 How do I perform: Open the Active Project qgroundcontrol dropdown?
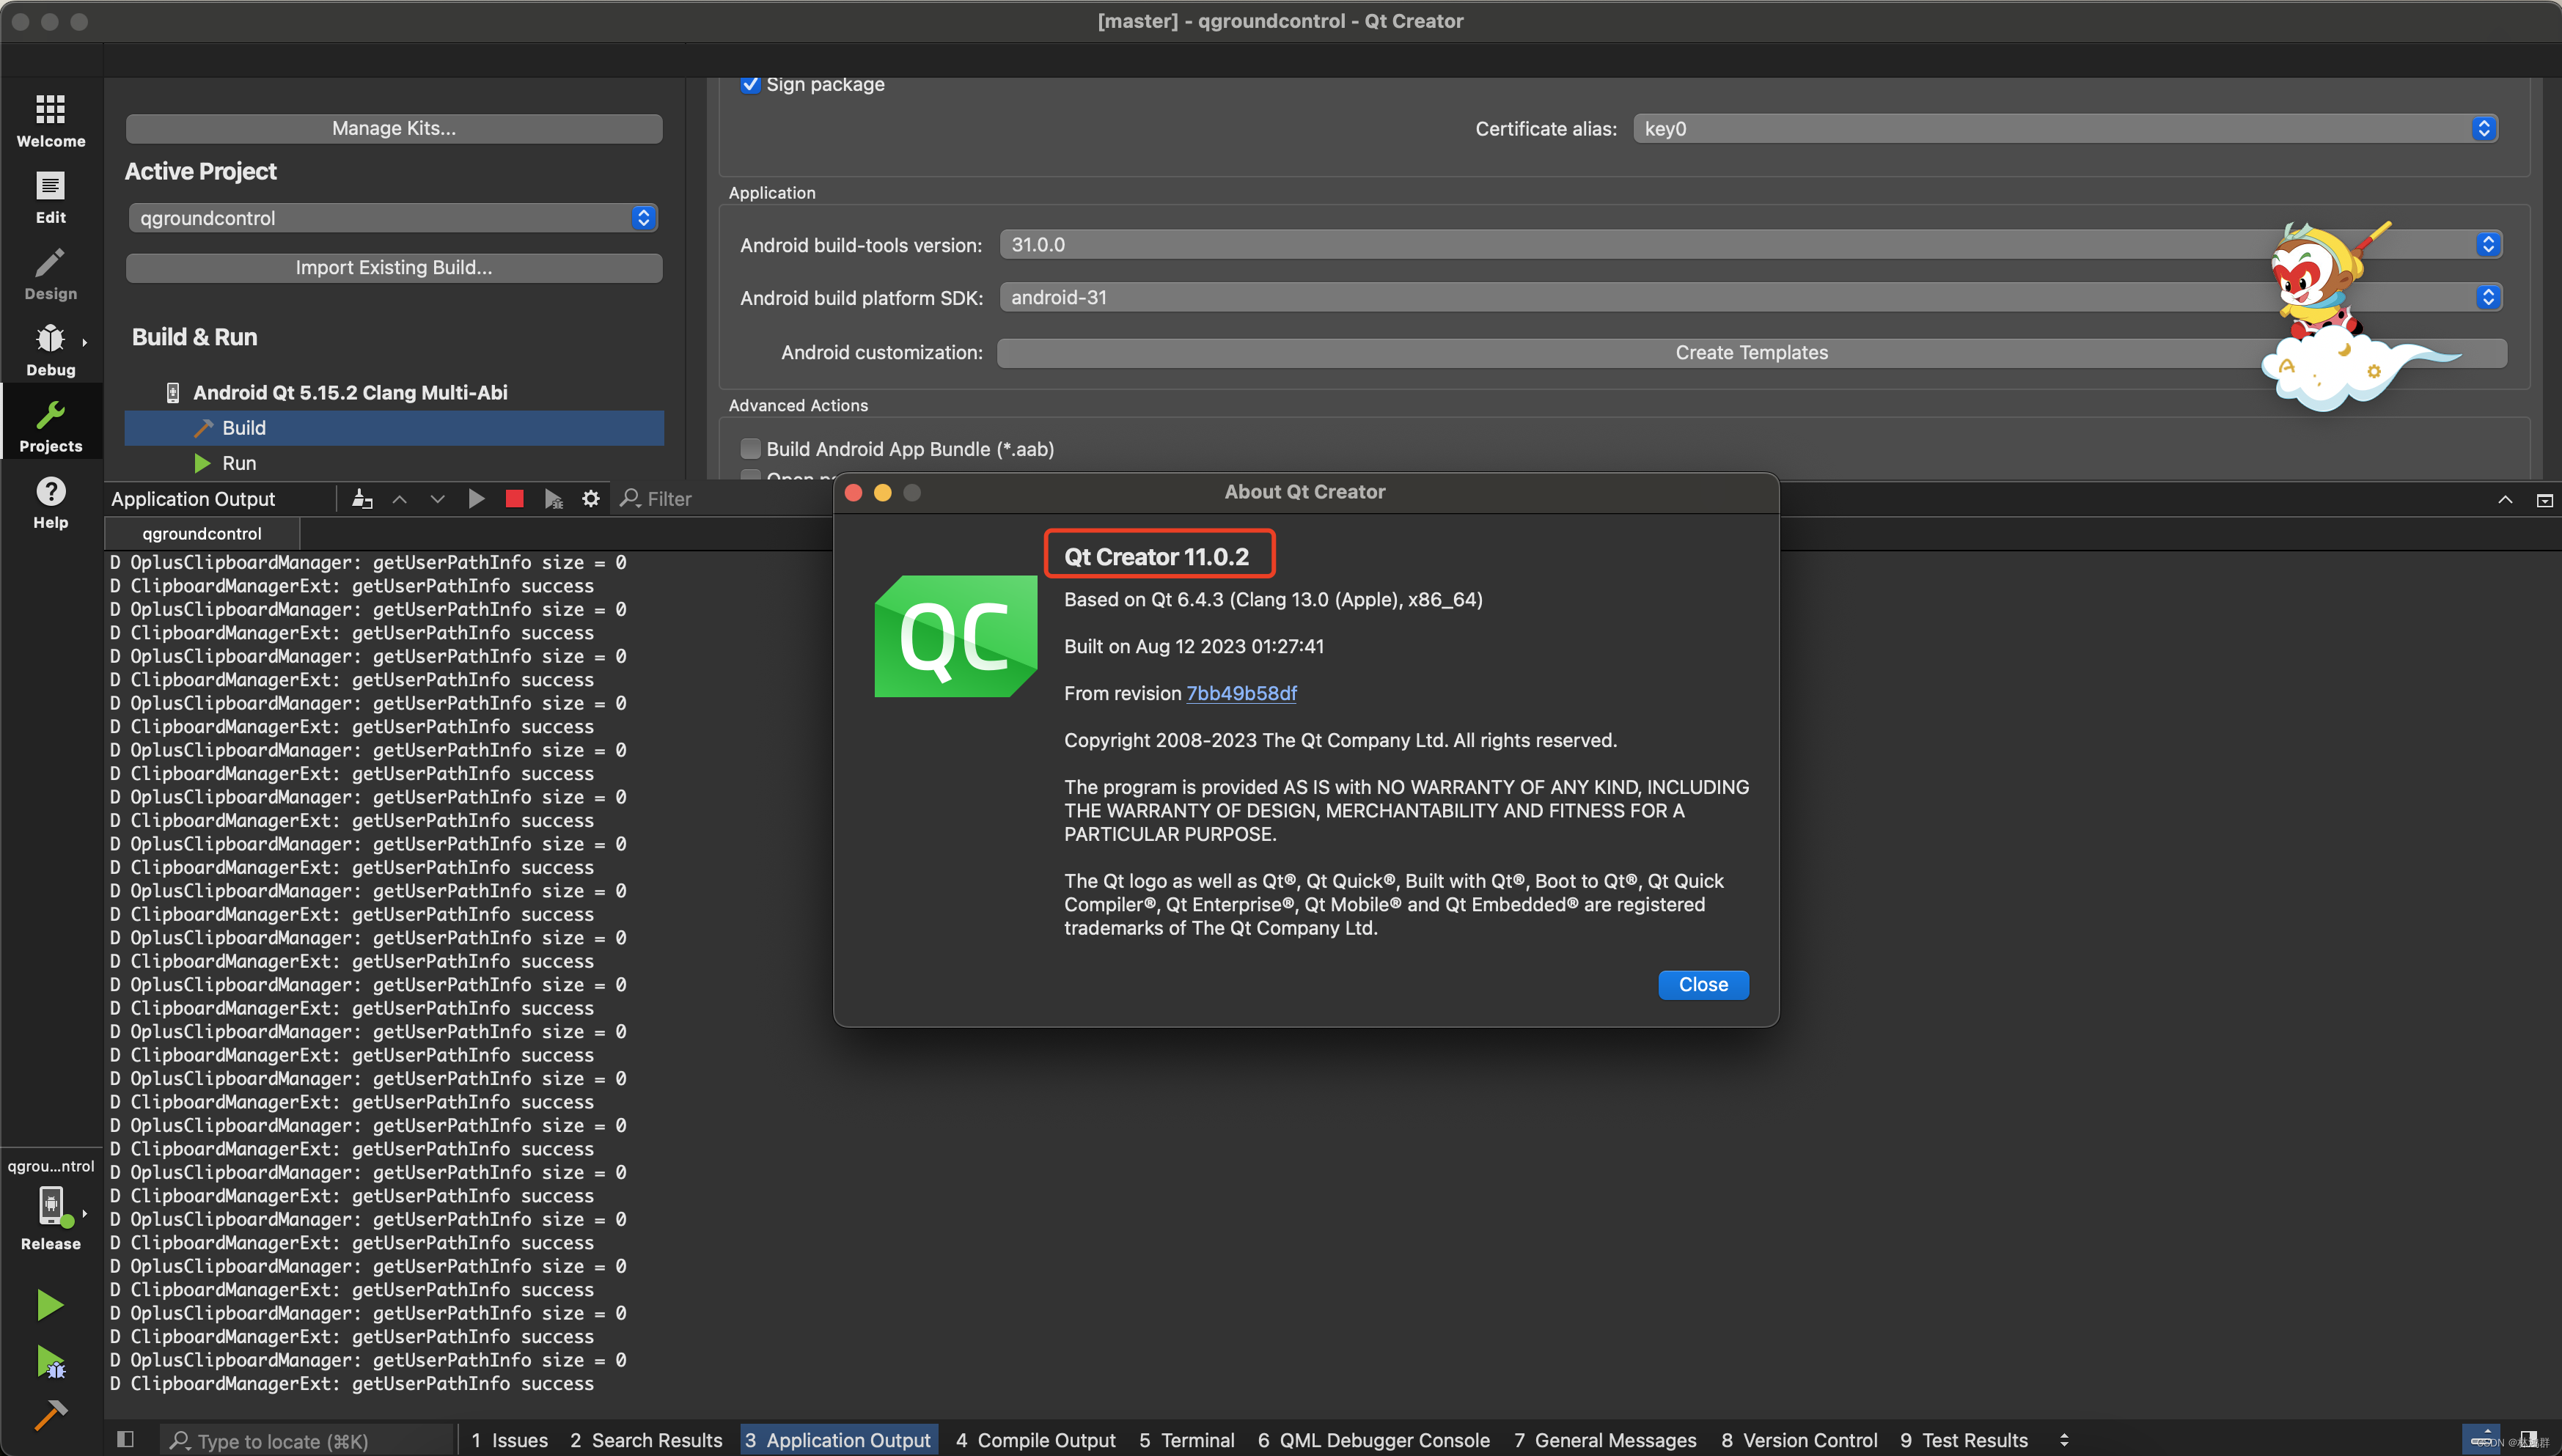[x=393, y=218]
